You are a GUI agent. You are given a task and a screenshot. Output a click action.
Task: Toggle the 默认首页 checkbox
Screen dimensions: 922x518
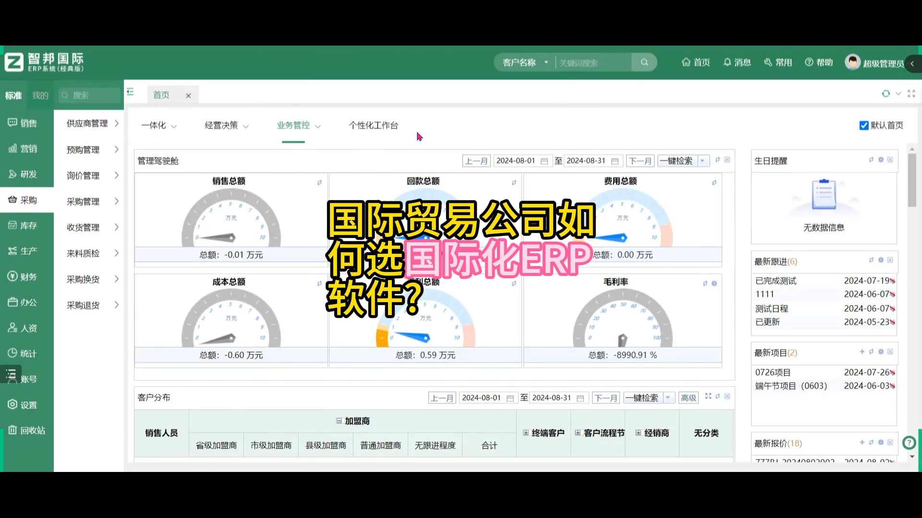click(x=863, y=125)
